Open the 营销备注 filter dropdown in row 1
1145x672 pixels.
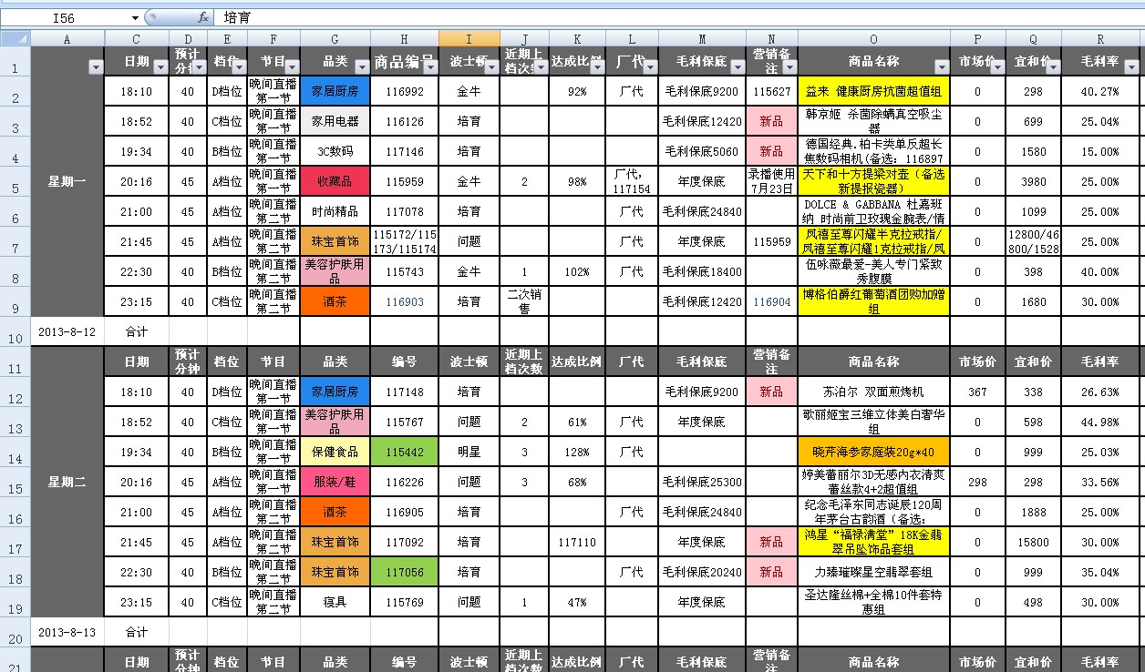(789, 67)
